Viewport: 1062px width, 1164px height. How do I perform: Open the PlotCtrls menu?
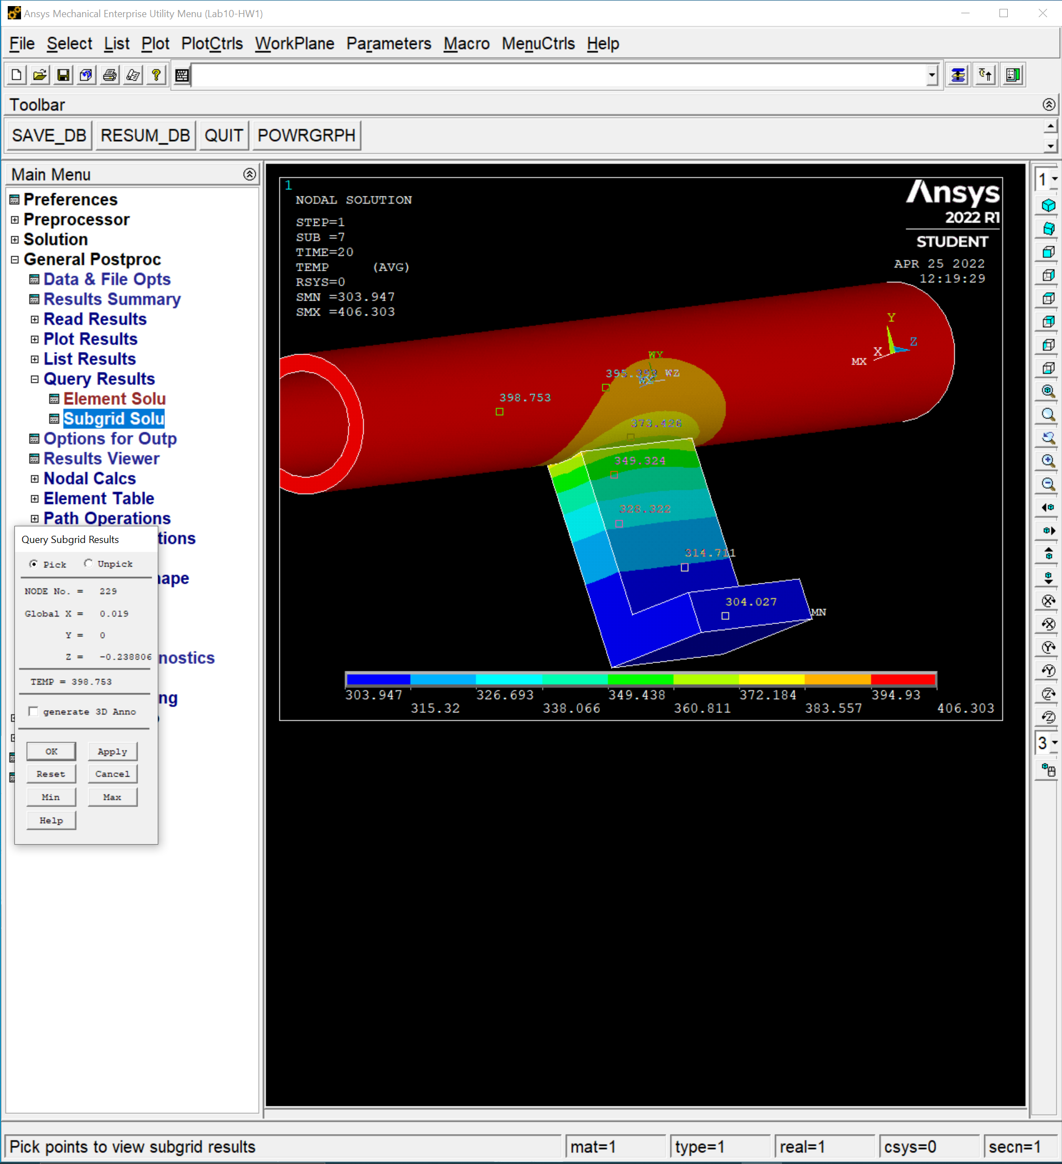[x=211, y=43]
